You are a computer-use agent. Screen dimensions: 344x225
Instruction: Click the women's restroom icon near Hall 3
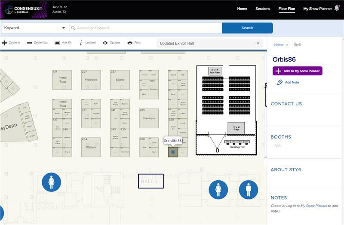coord(218,190)
